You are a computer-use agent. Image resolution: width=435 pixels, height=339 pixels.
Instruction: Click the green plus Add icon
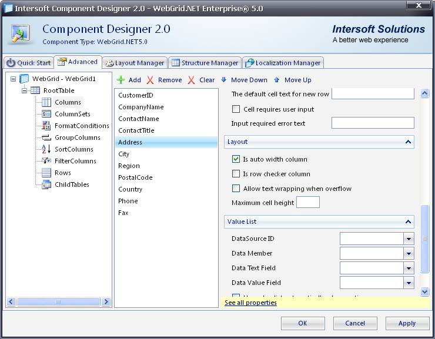point(121,80)
